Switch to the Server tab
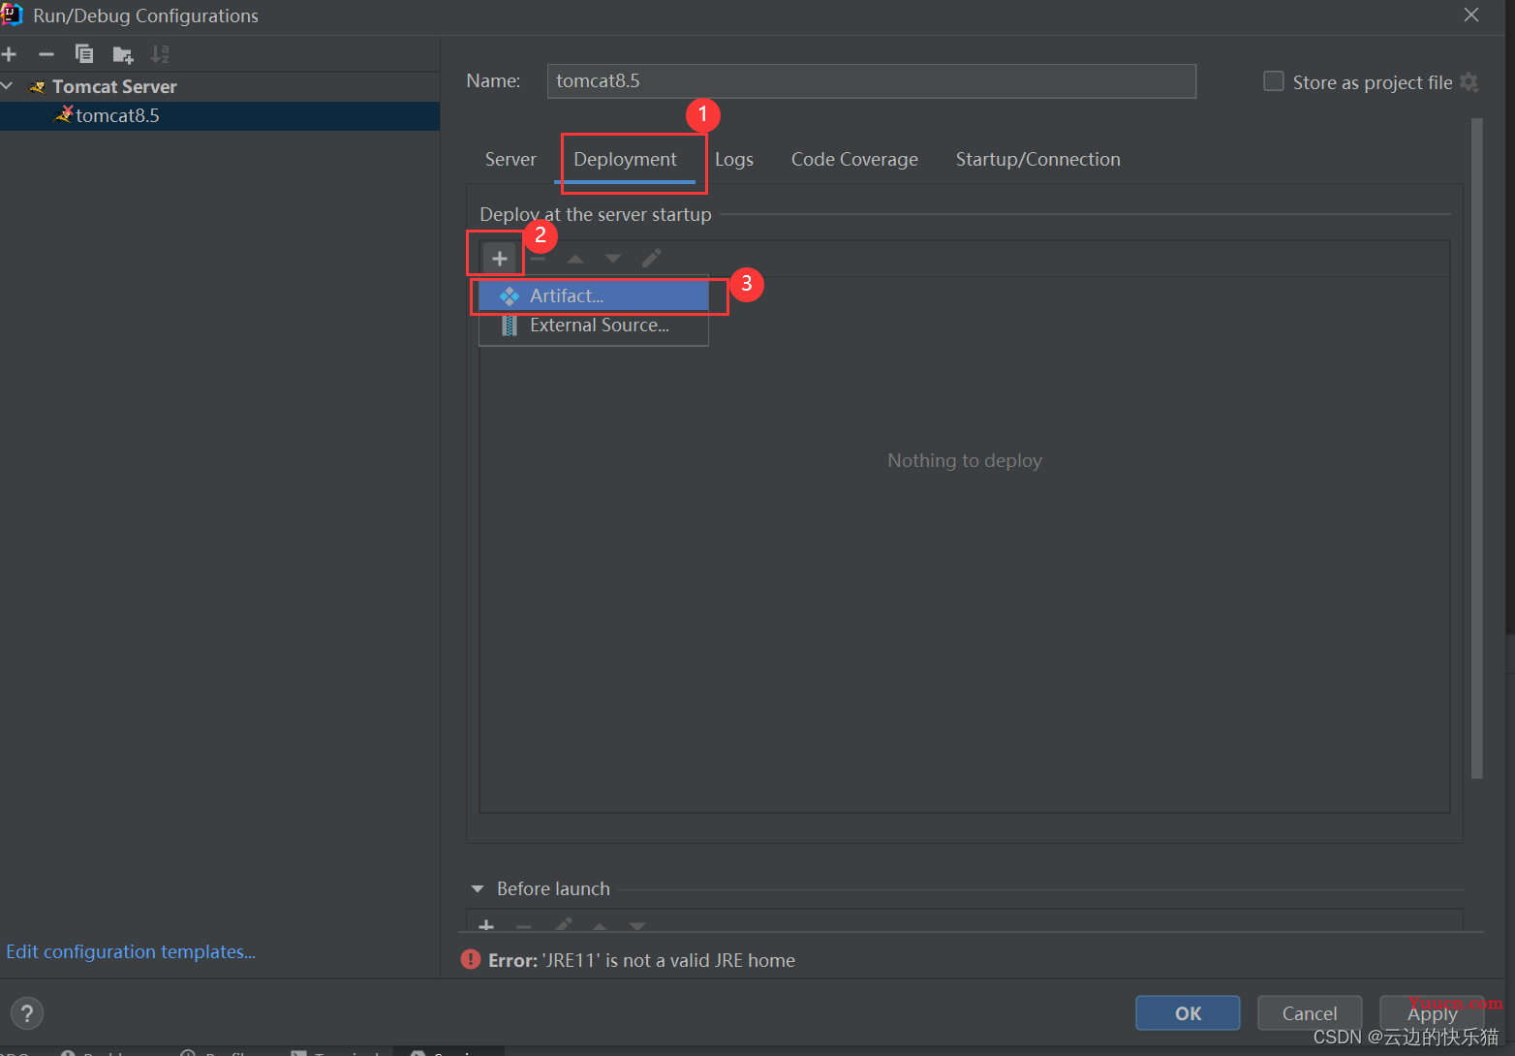The width and height of the screenshot is (1515, 1056). [510, 159]
